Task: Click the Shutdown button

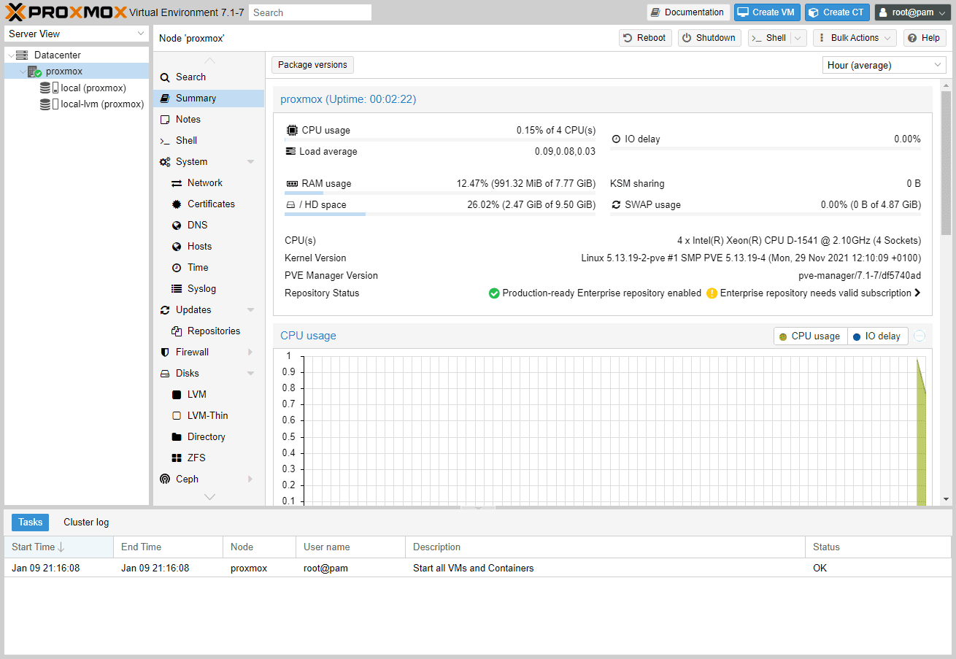Action: tap(709, 38)
